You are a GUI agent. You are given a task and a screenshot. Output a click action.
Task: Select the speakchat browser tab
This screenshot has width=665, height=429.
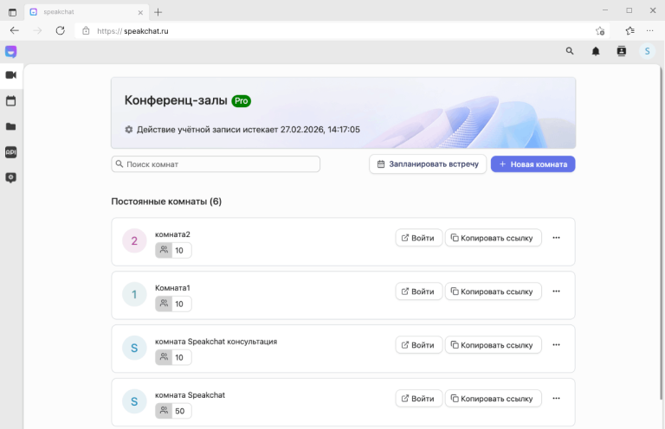pyautogui.click(x=82, y=12)
